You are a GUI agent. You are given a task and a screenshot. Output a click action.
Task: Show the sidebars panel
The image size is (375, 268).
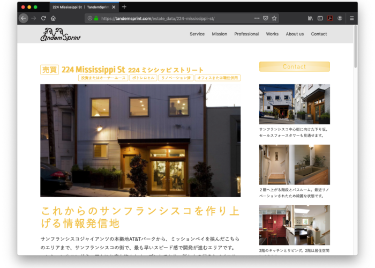coord(320,18)
